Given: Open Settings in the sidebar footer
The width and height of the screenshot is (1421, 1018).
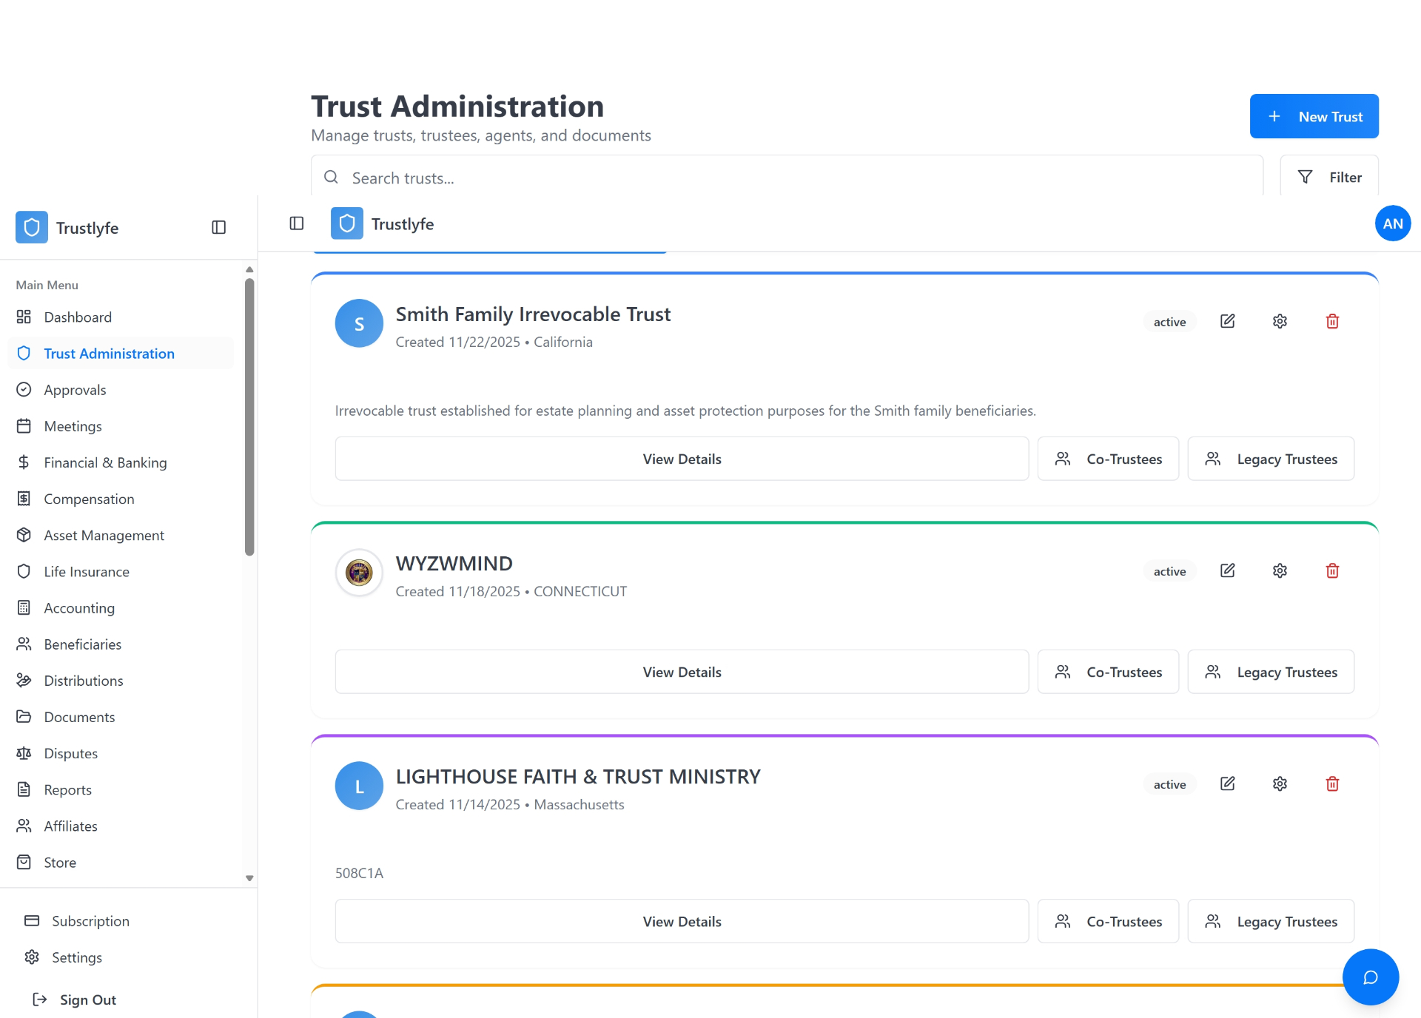Looking at the screenshot, I should (129, 957).
